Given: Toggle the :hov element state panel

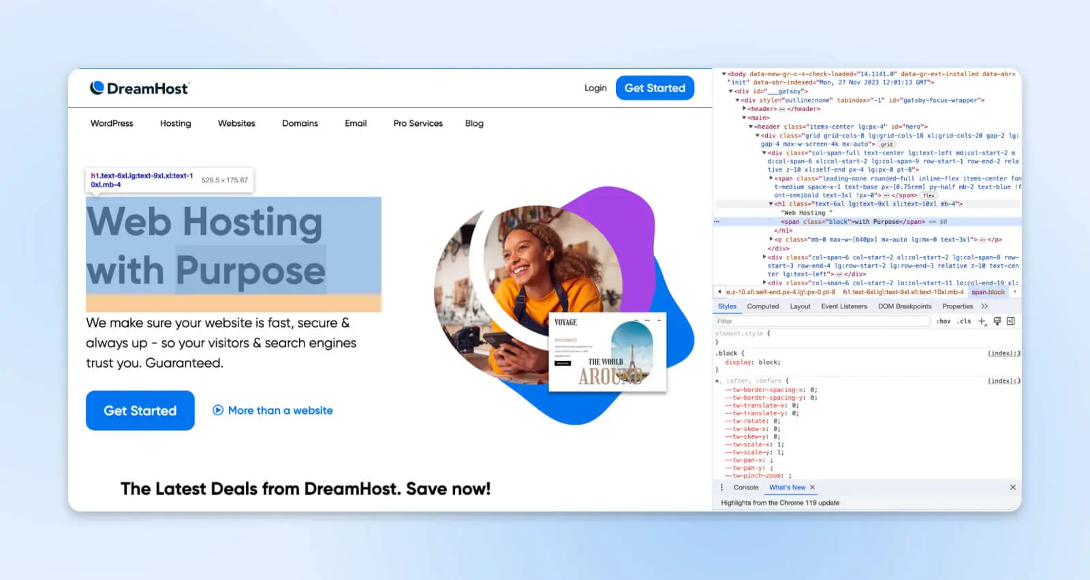Looking at the screenshot, I should [943, 321].
